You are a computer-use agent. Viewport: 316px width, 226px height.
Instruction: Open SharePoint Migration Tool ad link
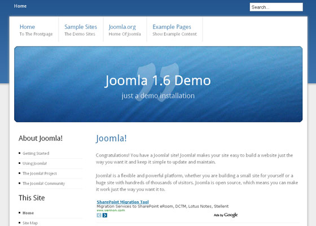[x=122, y=202]
